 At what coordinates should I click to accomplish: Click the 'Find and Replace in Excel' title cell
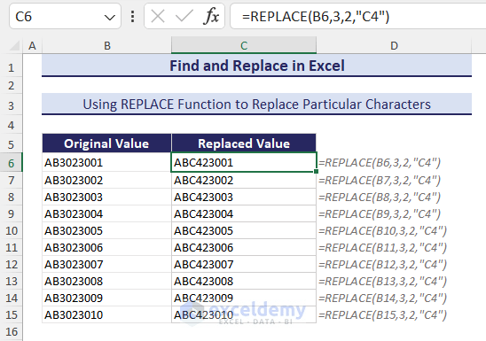tap(256, 66)
